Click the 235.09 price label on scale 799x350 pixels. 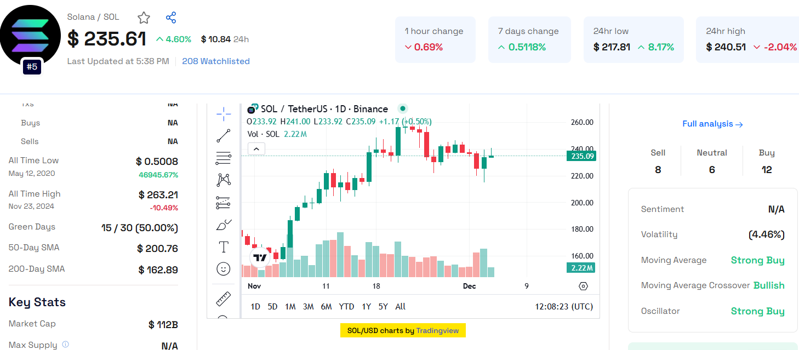tap(583, 156)
